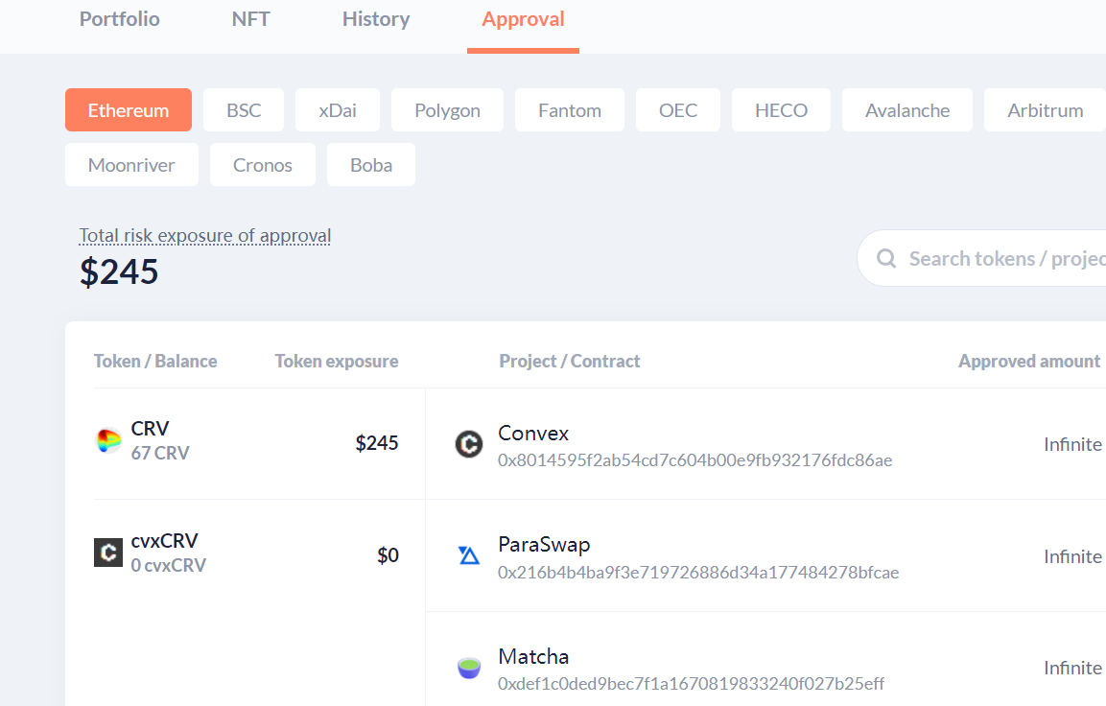Click the ParaSwap project logo

[469, 555]
